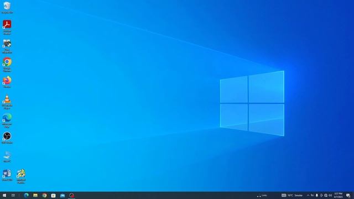Image resolution: width=354 pixels, height=199 pixels.
Task: Select the desktop shortcut below Adobe Reader
Action: [x=7, y=46]
